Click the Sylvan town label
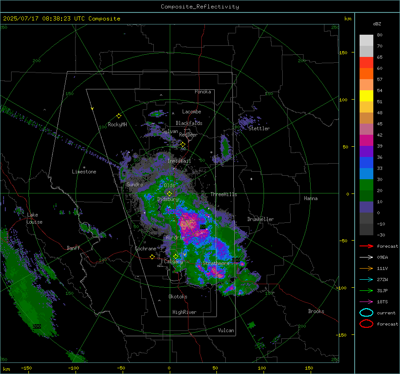Viewport: 400px width, 374px height. (x=170, y=131)
